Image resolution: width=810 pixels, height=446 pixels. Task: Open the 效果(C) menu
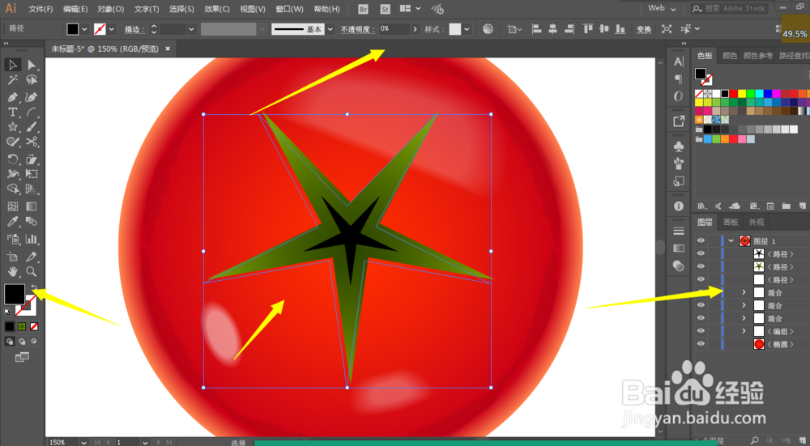(216, 9)
